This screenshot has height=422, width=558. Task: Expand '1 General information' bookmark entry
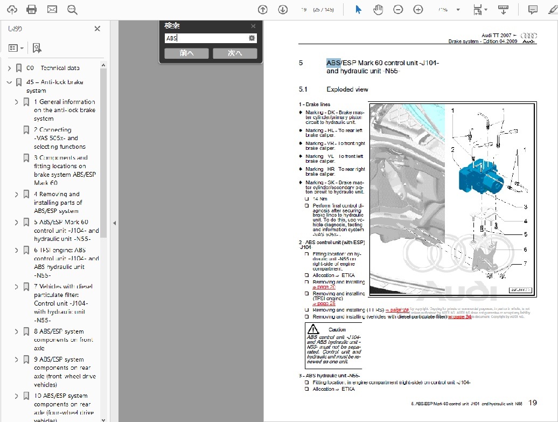17,102
